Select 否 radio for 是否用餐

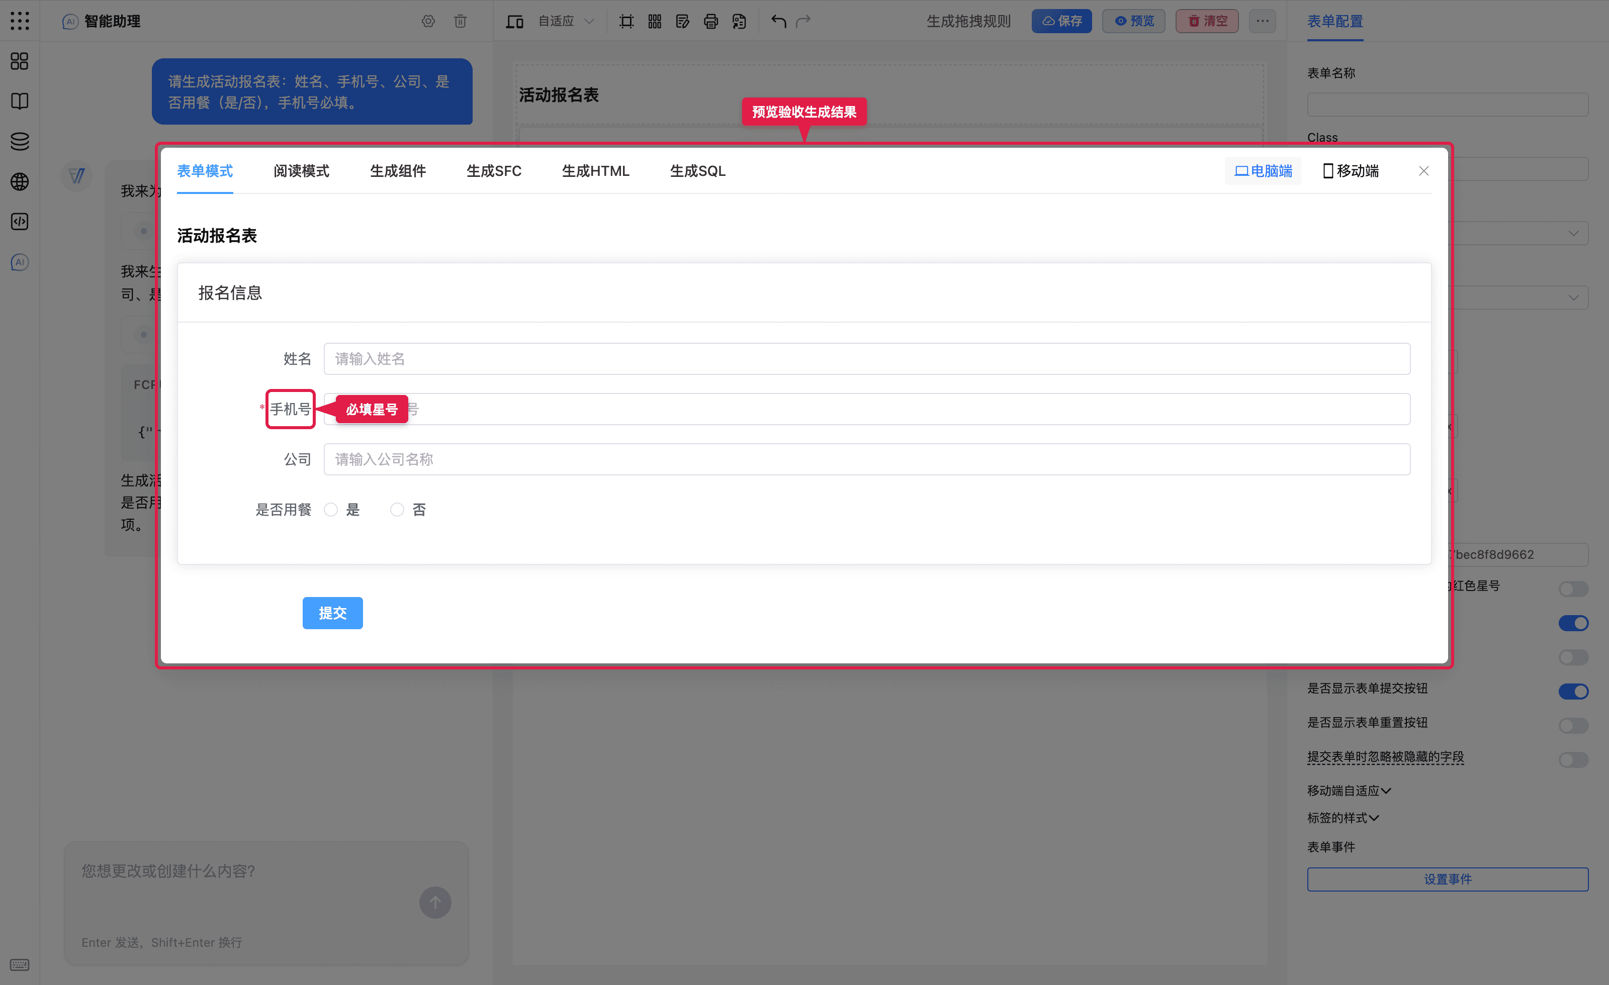pyautogui.click(x=397, y=509)
